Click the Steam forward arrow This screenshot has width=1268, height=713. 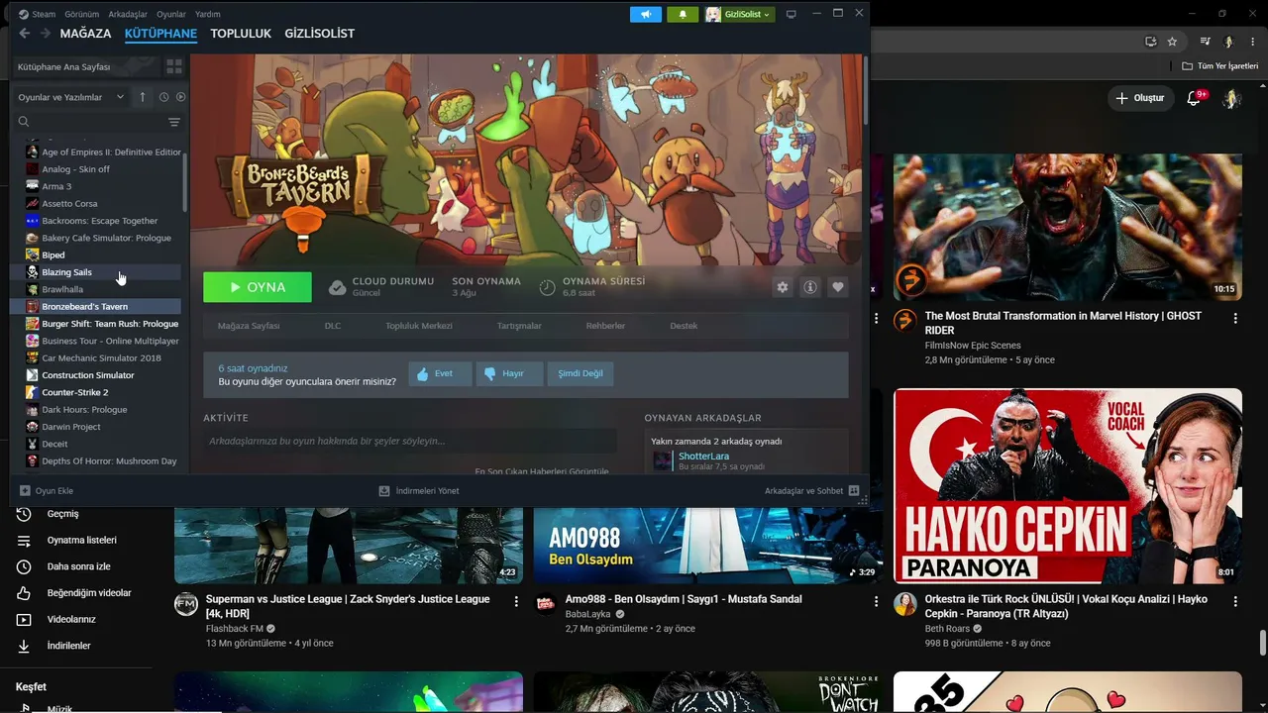point(44,34)
